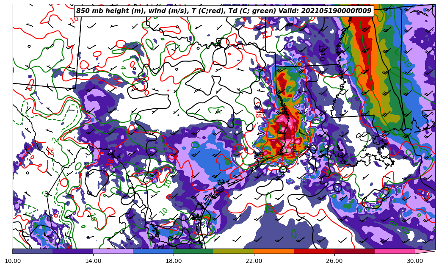439x268 pixels.
Task: Select the 14.00 colorbar tick label
Action: coord(93,261)
